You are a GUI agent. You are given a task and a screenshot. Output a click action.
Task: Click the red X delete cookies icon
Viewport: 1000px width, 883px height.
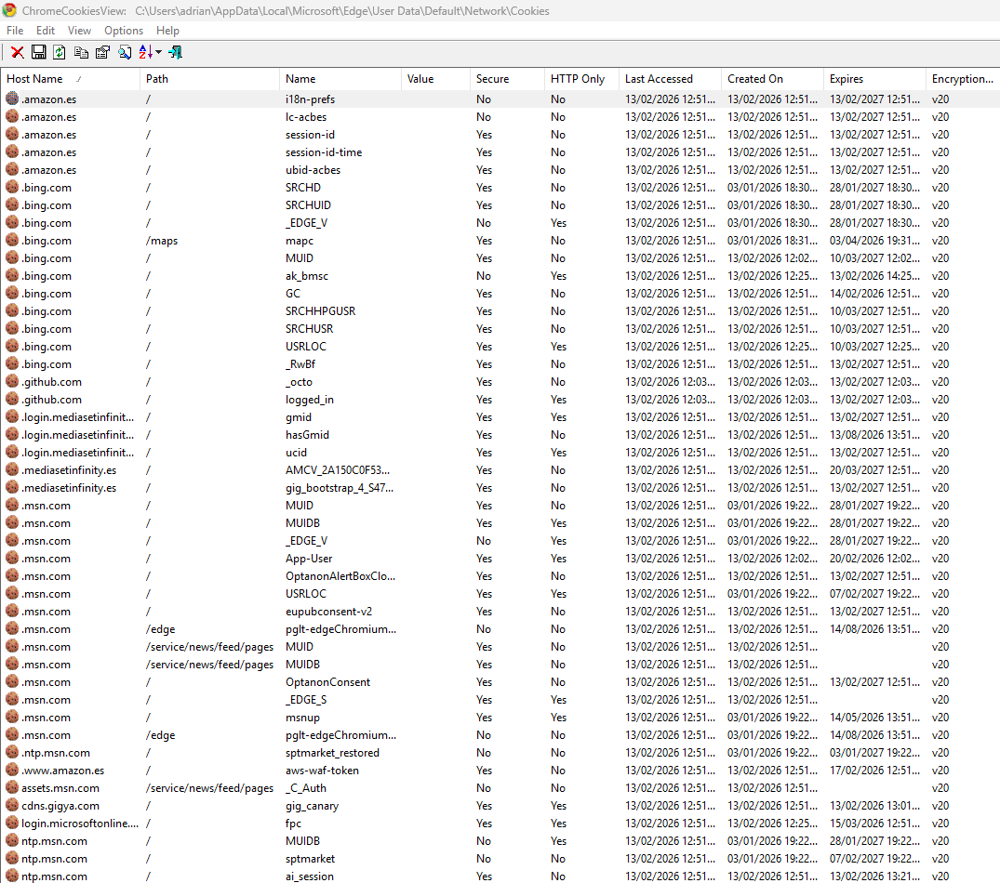pyautogui.click(x=17, y=52)
